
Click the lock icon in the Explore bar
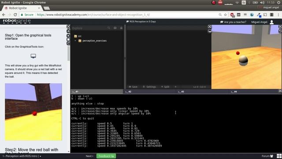[122, 28]
